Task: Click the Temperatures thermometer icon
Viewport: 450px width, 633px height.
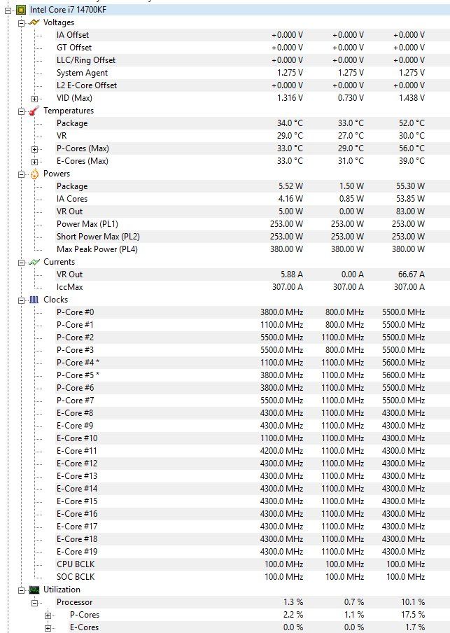Action: (34, 111)
